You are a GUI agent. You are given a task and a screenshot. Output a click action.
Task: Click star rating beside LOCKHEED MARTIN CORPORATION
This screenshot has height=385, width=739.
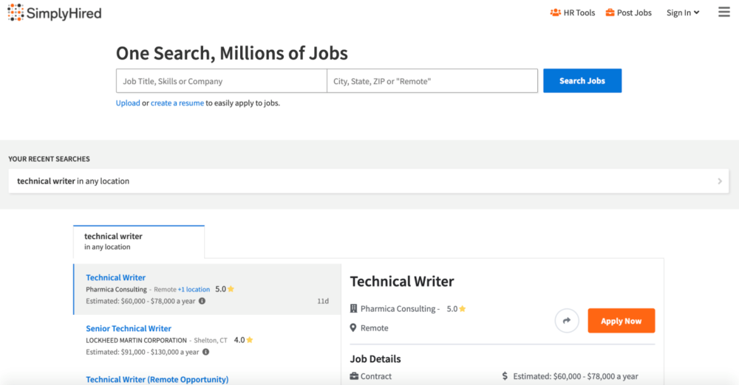tap(244, 340)
